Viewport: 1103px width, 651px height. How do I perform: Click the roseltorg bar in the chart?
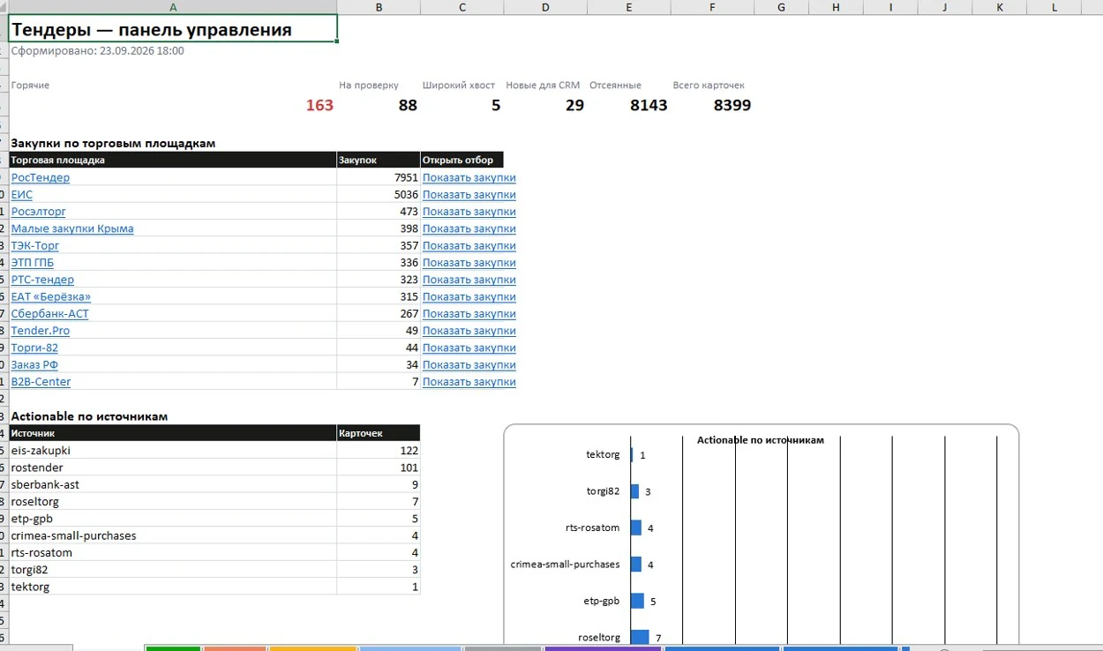640,637
